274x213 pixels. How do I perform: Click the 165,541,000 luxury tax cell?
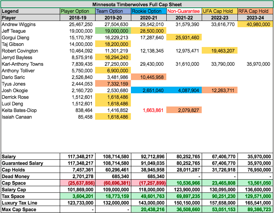(255, 203)
